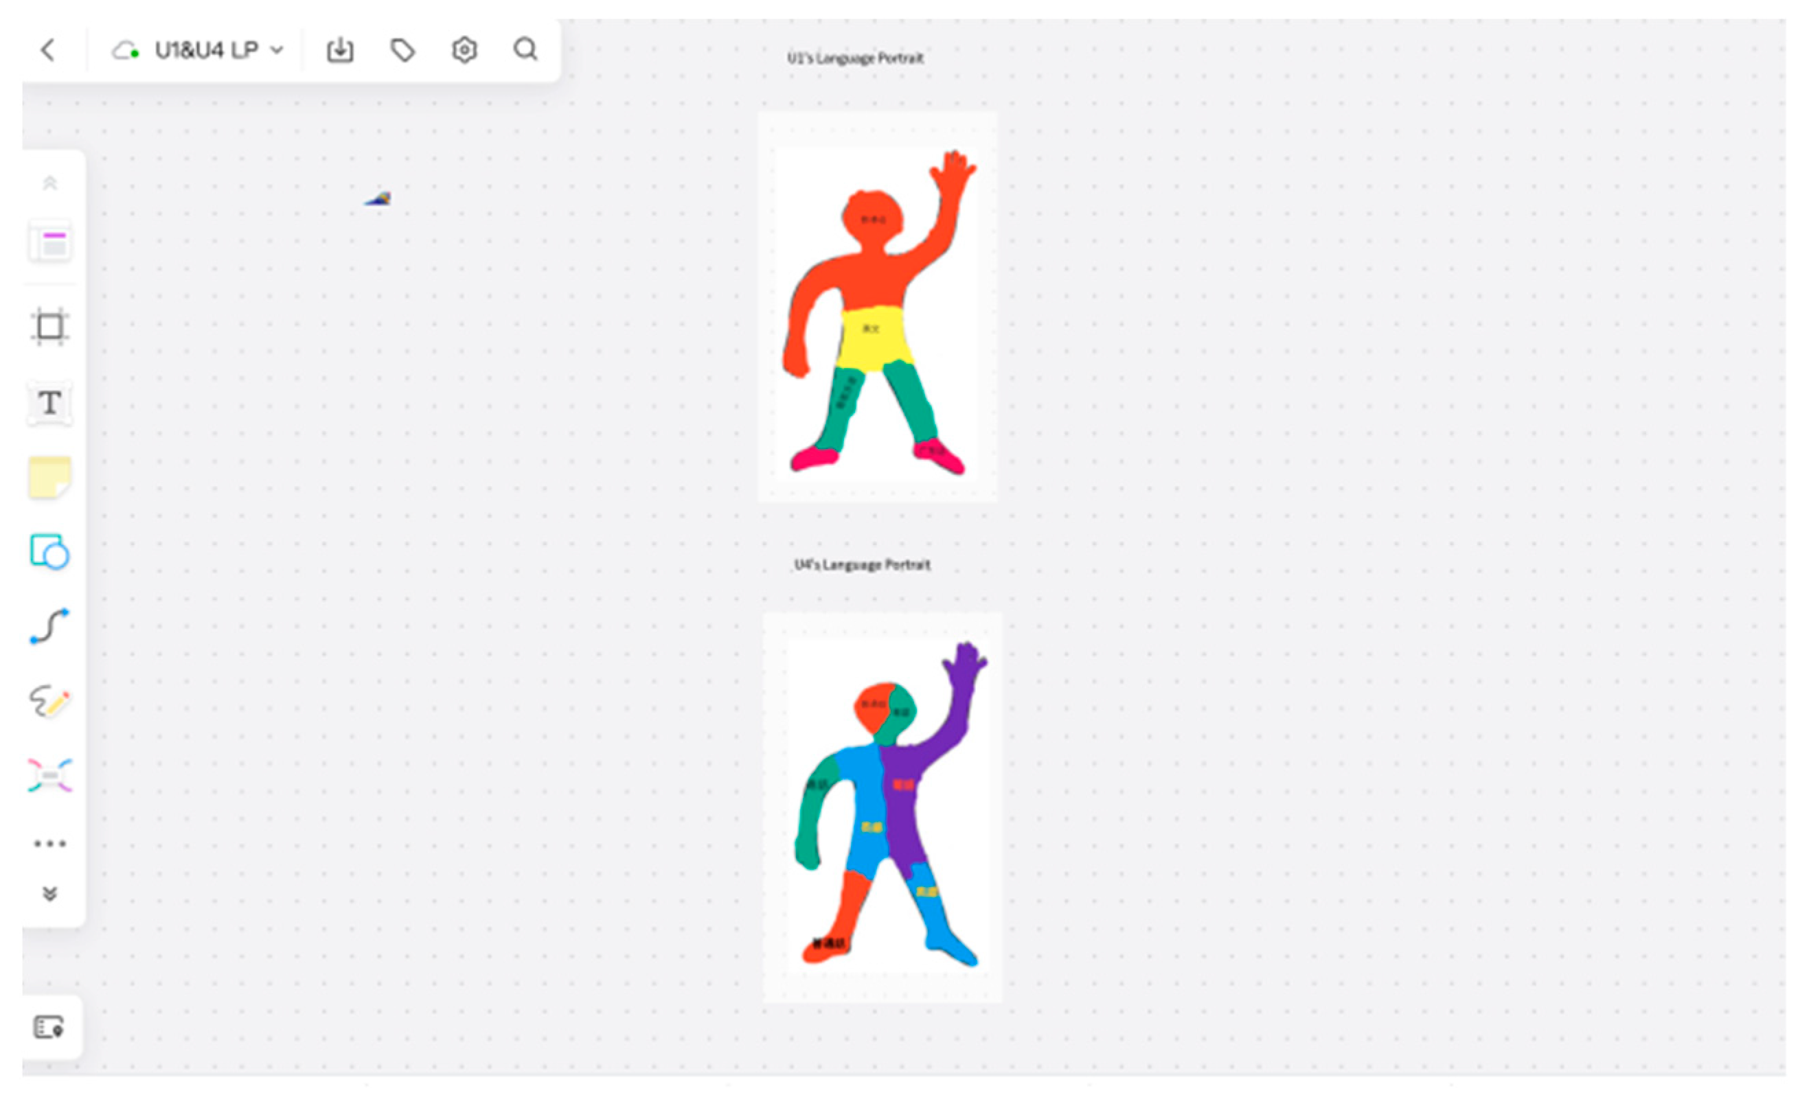
Task: Open the U1&U4 LP board title dropdown
Action: click(198, 50)
